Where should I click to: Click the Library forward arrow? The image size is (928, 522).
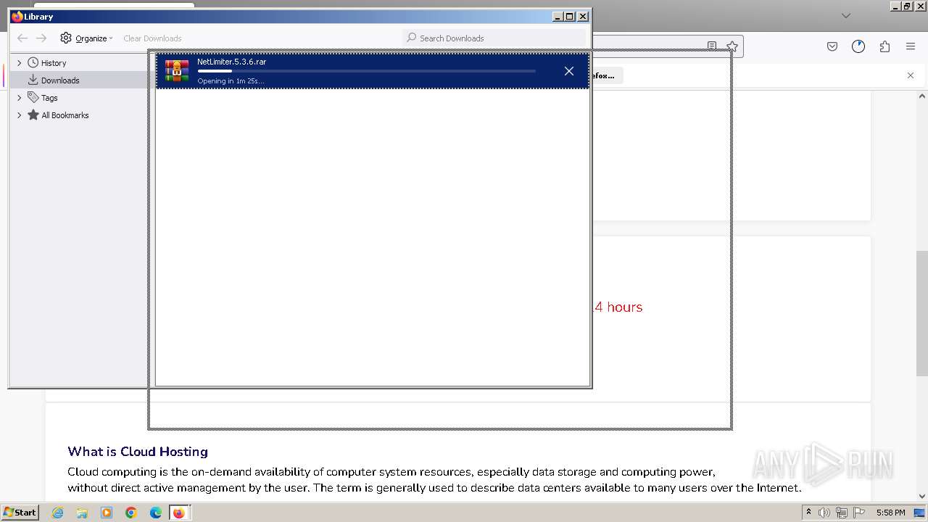(x=41, y=38)
